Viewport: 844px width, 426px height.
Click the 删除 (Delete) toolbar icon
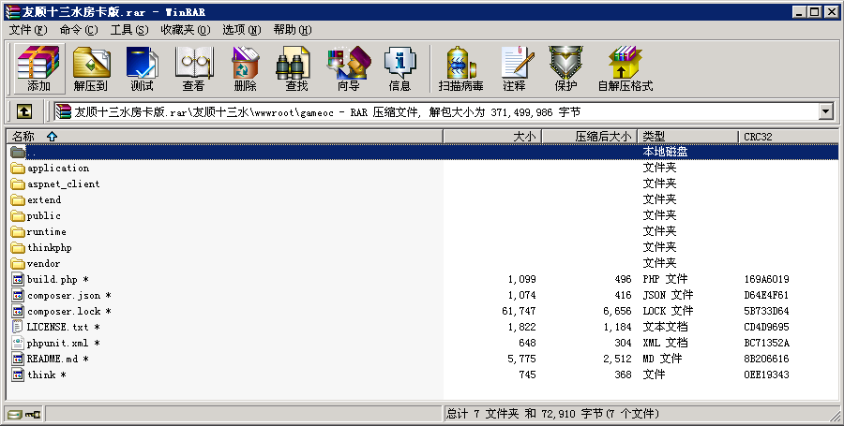point(245,68)
